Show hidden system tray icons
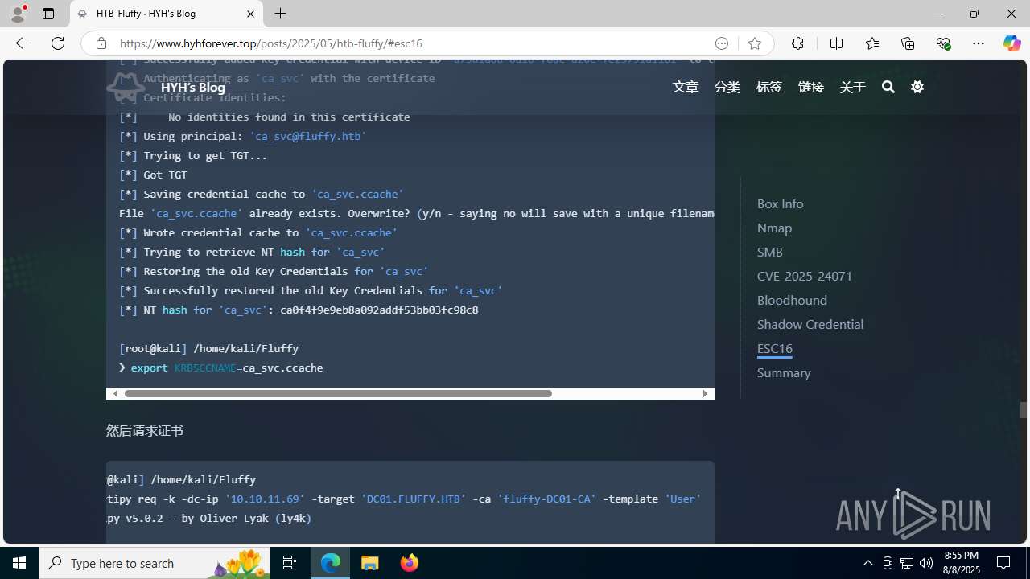1030x579 pixels. pyautogui.click(x=867, y=563)
